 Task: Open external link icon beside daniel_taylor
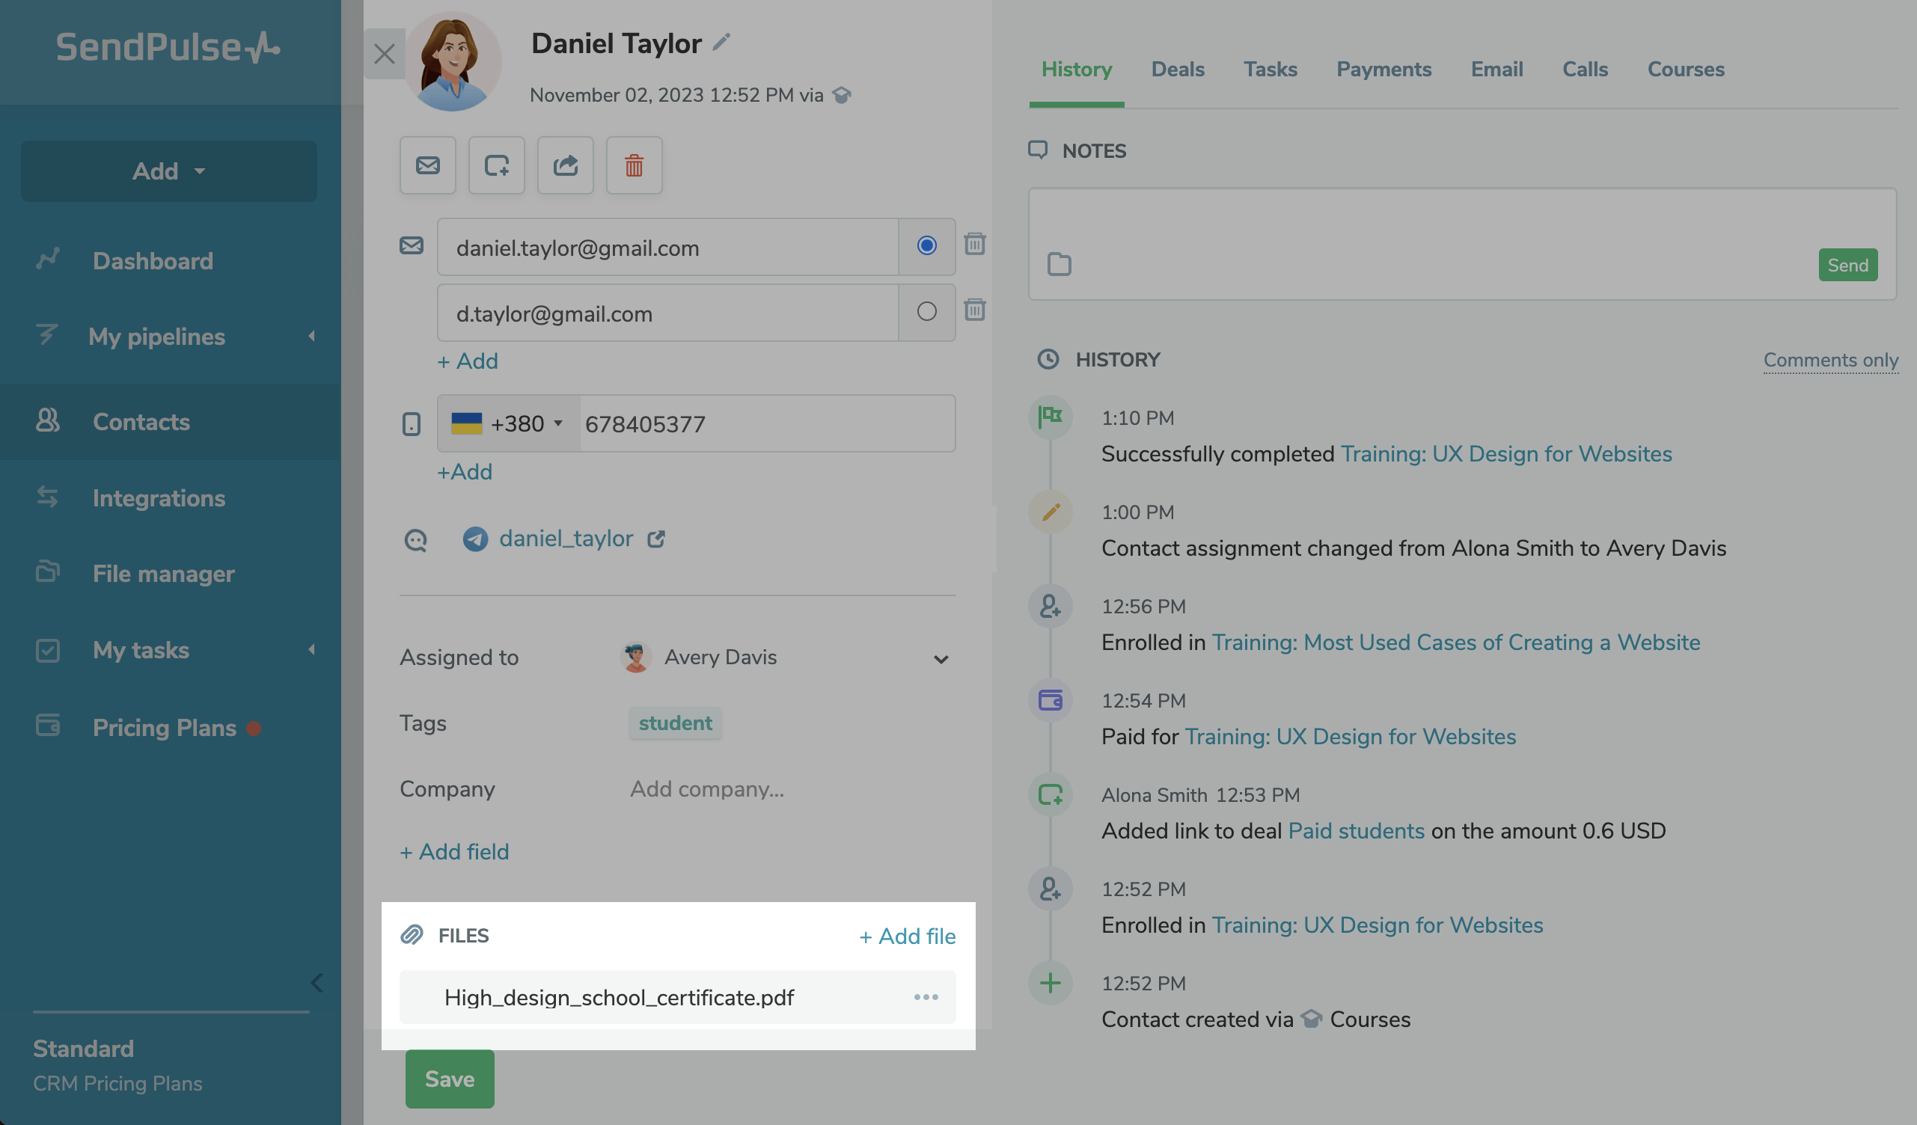click(655, 539)
